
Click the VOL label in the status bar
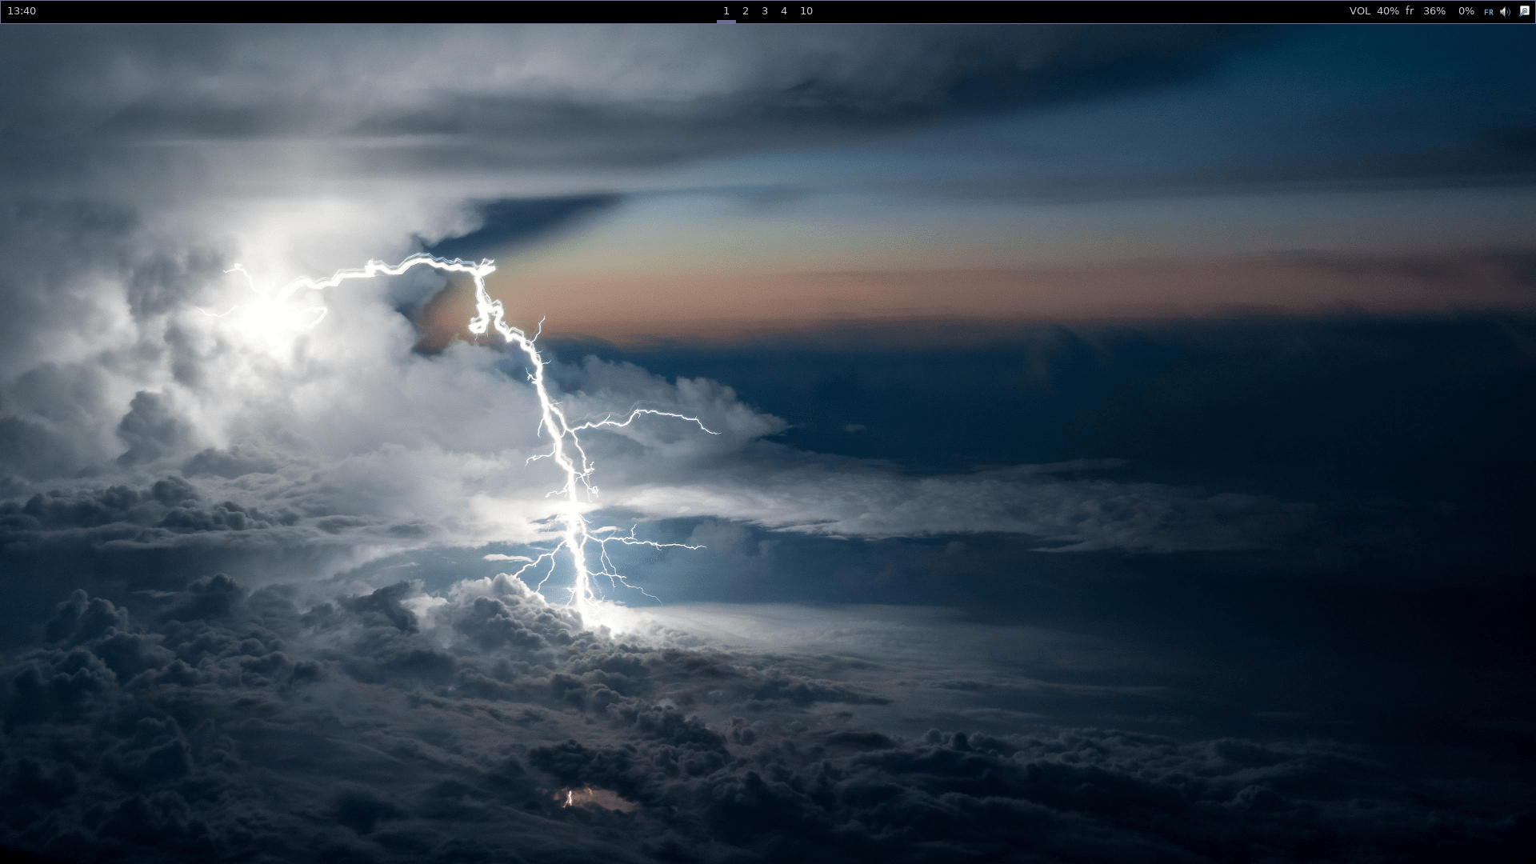(x=1358, y=11)
